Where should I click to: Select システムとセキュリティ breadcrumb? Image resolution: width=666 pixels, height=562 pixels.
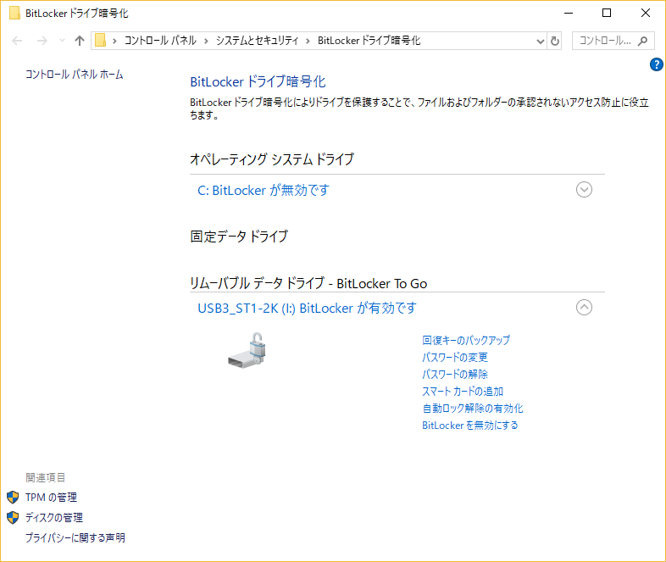click(x=257, y=41)
